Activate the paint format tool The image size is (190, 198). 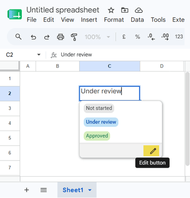click(x=74, y=37)
